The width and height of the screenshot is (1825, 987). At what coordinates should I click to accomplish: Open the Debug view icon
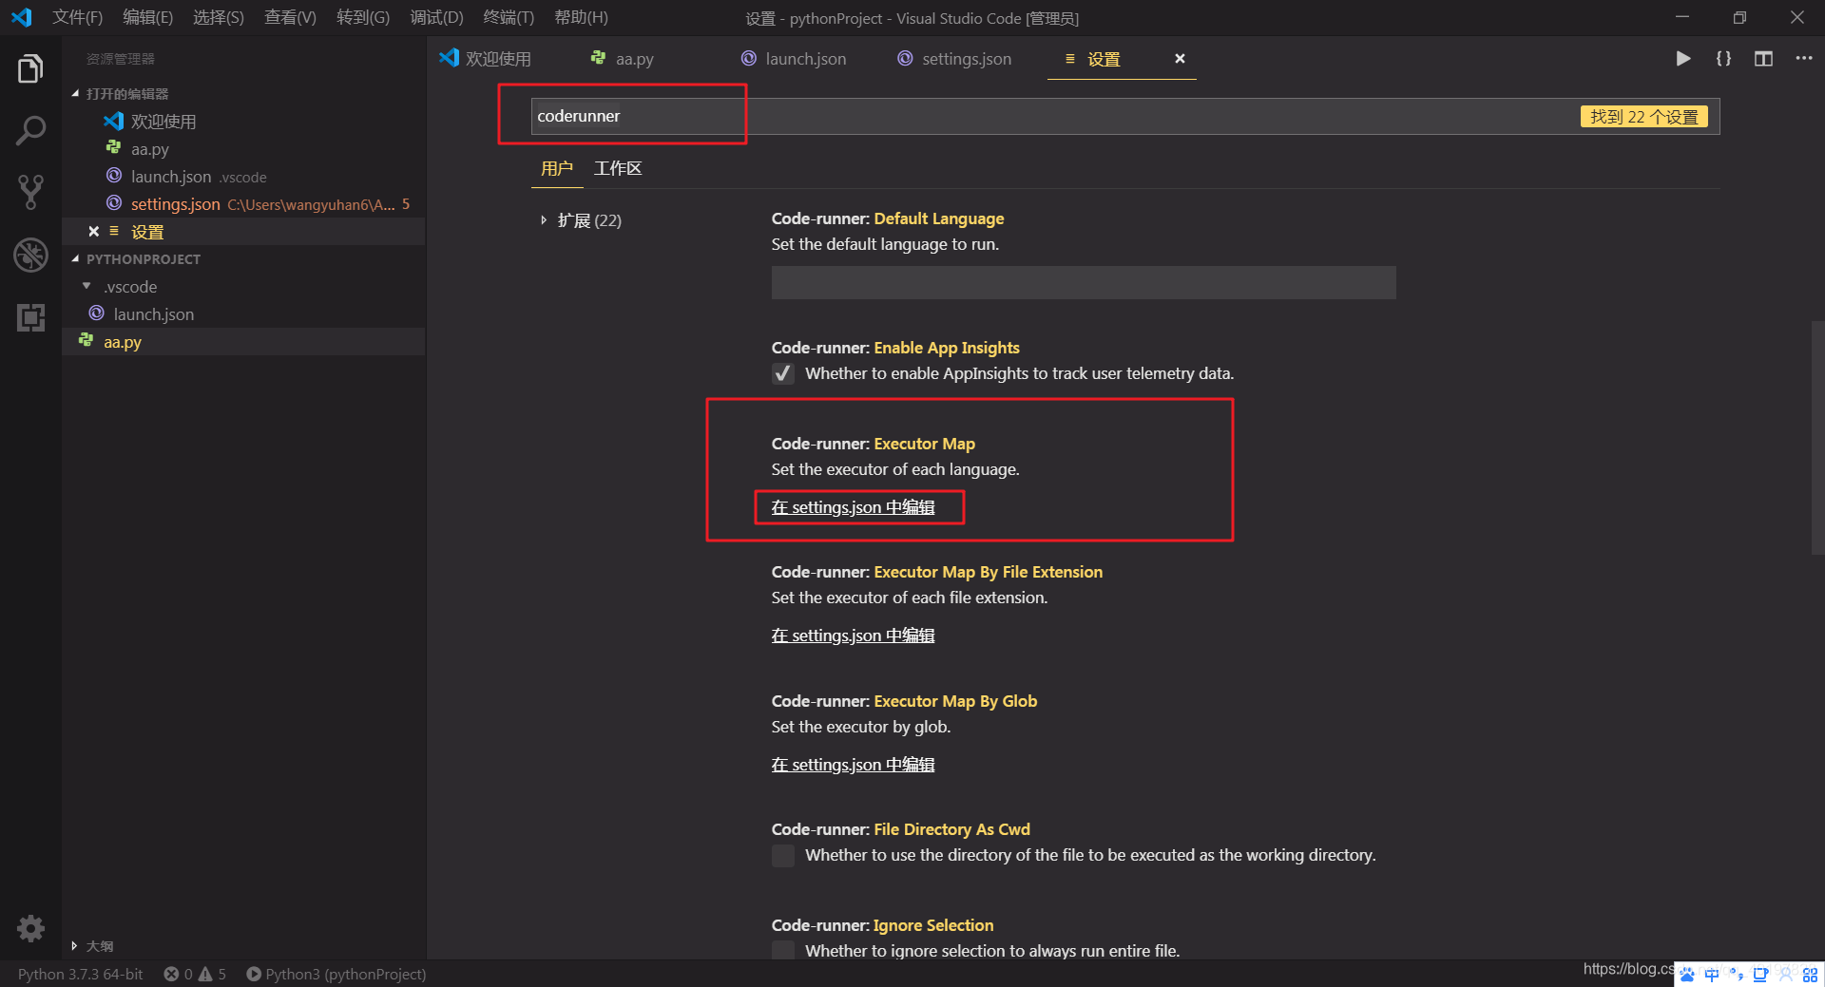tap(30, 255)
